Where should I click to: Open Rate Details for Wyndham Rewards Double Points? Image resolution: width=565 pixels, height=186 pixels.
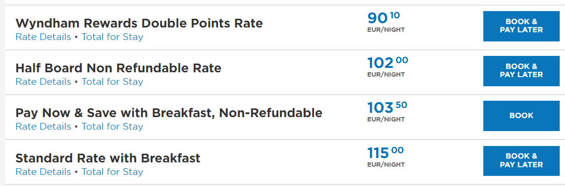pyautogui.click(x=43, y=37)
